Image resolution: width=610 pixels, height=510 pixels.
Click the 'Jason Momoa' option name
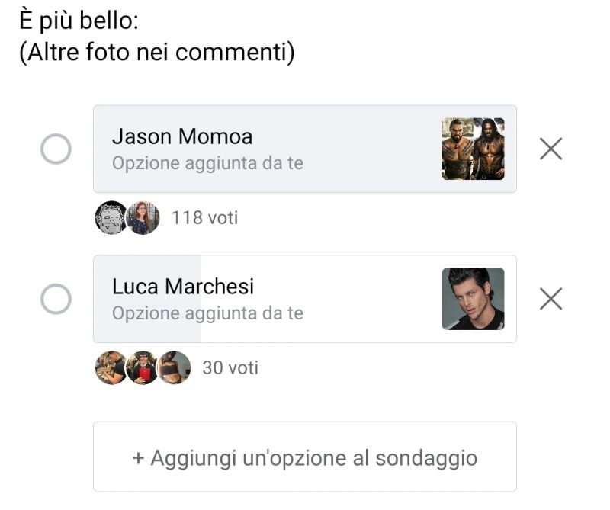point(182,136)
